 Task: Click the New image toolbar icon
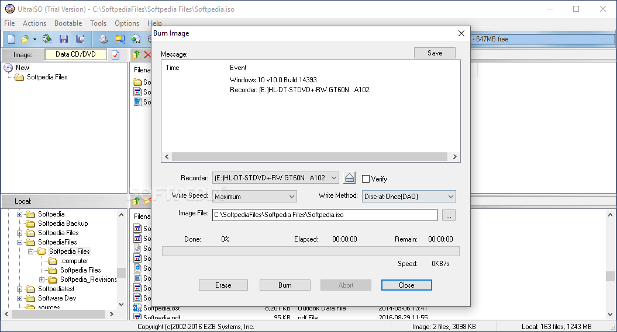click(x=12, y=39)
